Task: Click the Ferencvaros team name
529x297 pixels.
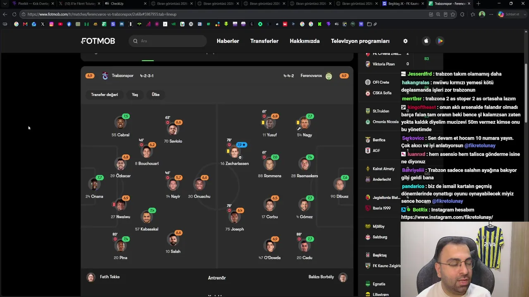Action: coord(311,76)
